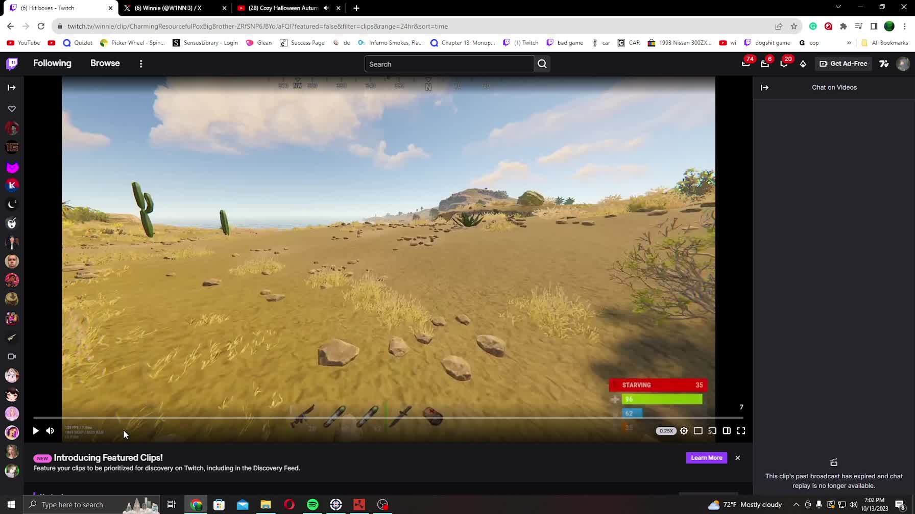Mute the Cozy Halloween tab audio
Screen dimensions: 915x514
pos(326,8)
